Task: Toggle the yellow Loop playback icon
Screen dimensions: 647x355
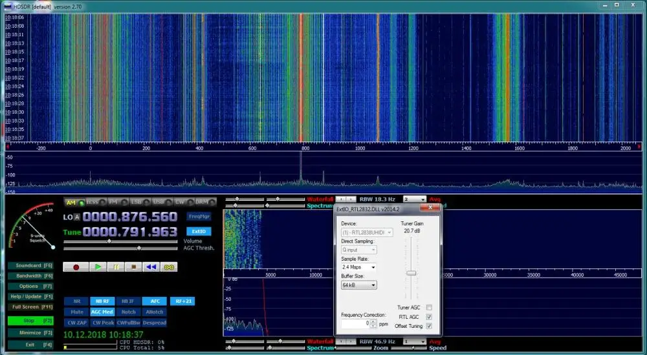Action: tap(168, 267)
